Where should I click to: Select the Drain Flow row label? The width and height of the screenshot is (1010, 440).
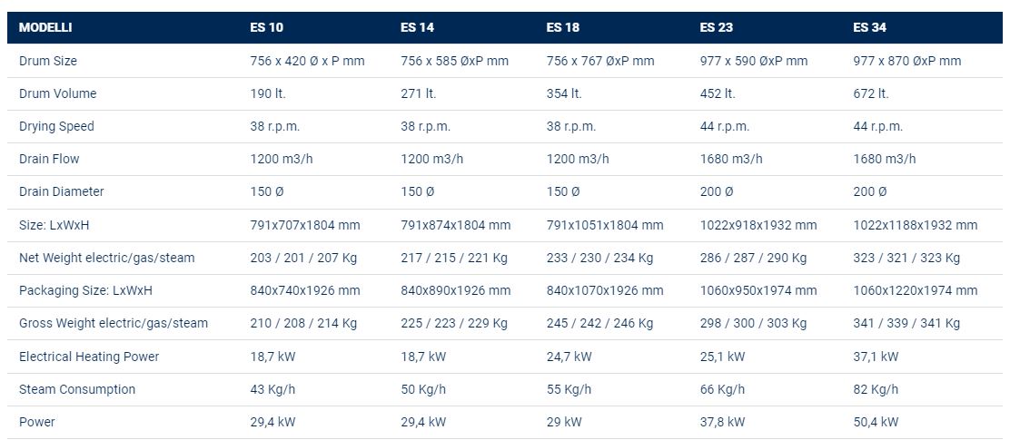pos(49,159)
